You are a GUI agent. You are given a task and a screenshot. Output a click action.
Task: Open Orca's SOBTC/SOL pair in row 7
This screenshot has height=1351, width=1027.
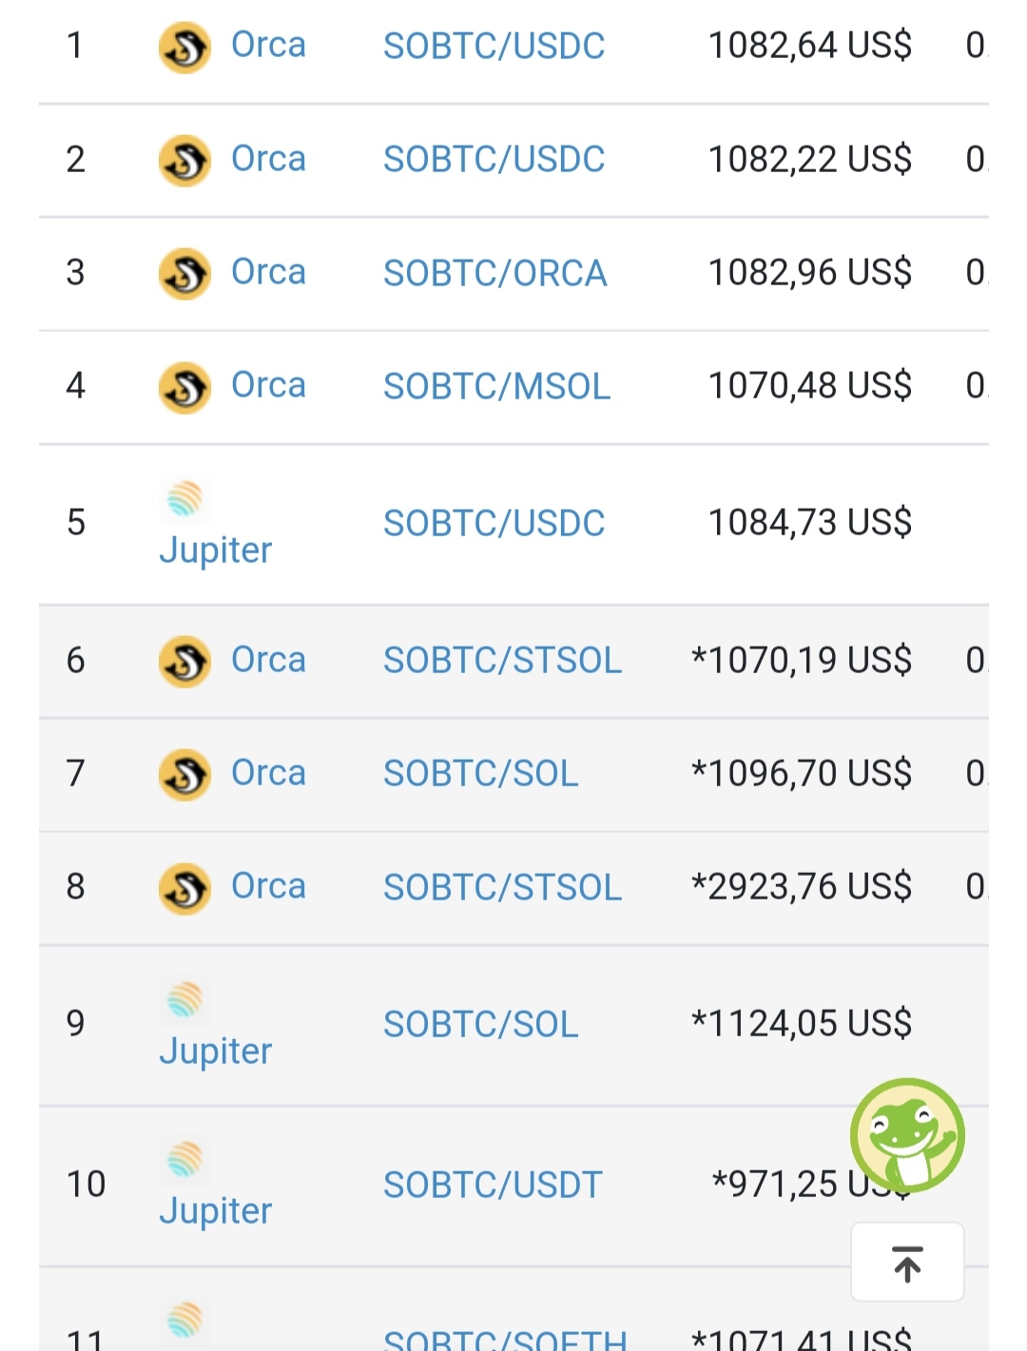[480, 773]
